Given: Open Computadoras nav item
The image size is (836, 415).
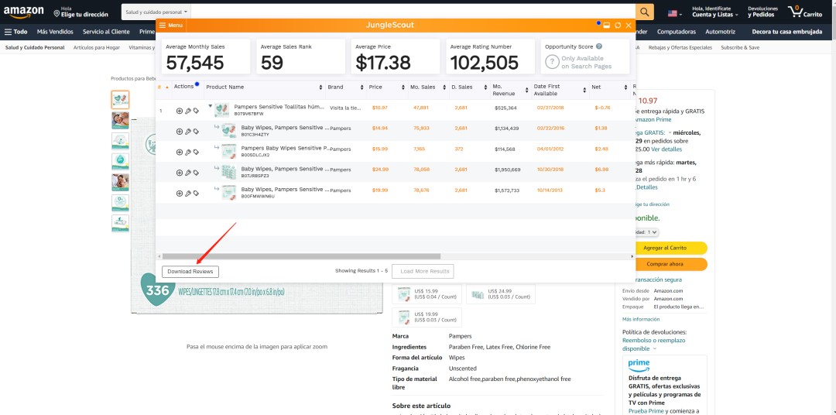Looking at the screenshot, I should [676, 32].
